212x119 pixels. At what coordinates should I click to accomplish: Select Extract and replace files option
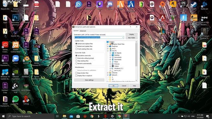click(x=76, y=44)
